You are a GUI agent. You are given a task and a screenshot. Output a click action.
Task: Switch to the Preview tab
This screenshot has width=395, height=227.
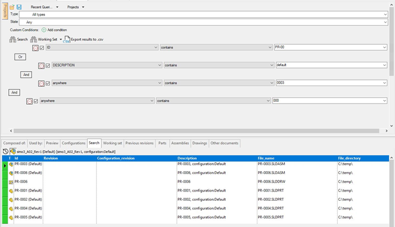(52, 143)
